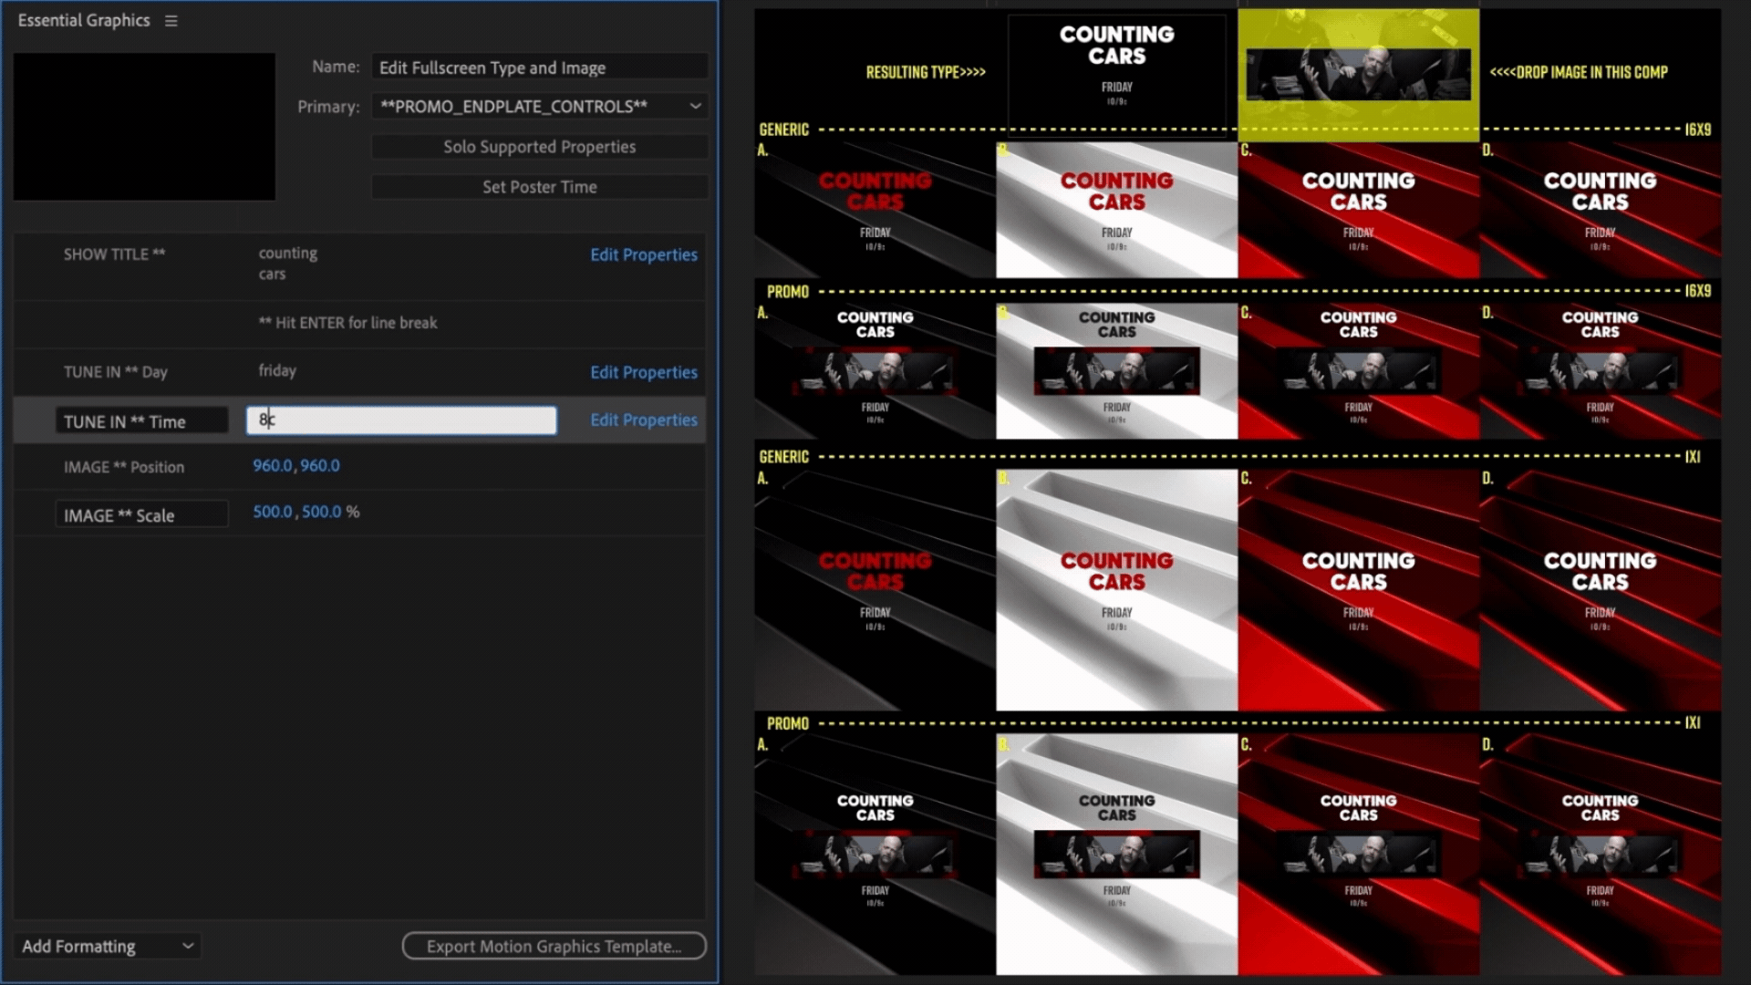Click Export Motion Graphics Template button
Image resolution: width=1751 pixels, height=985 pixels.
pos(554,946)
